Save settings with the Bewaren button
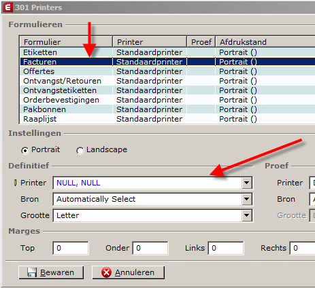Screen dimensions: 315x288 click(x=51, y=272)
